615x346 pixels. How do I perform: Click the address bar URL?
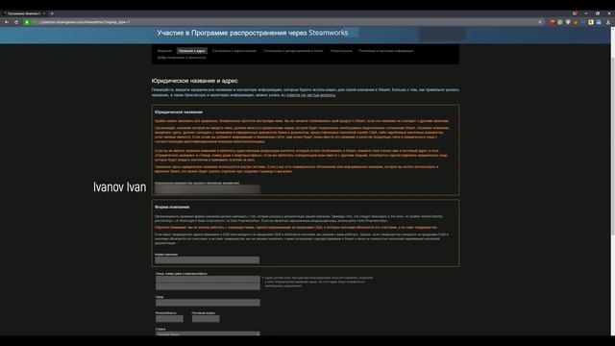(85, 22)
